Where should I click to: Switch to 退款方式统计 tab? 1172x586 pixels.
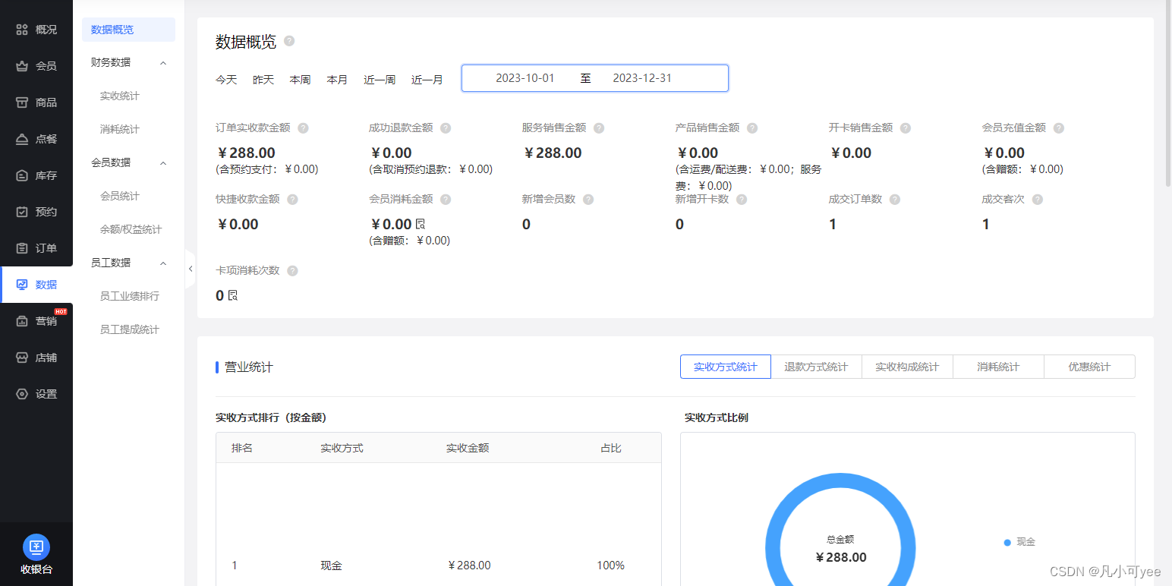pyautogui.click(x=816, y=367)
